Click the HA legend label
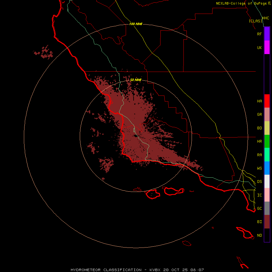272x272 pixels. pyautogui.click(x=259, y=101)
